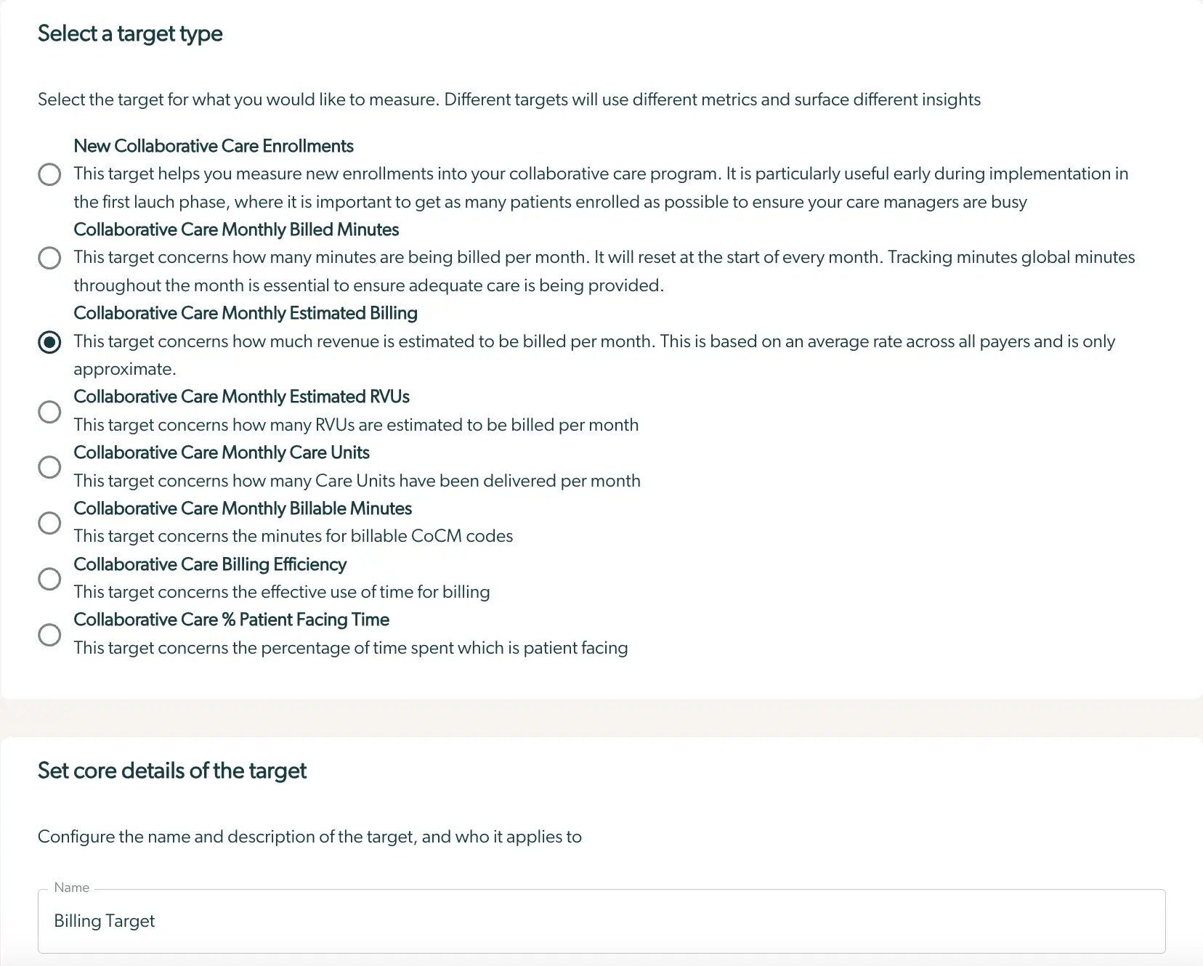The width and height of the screenshot is (1203, 966).
Task: Select Collaborative Care Monthly Estimated Billing option
Action: [49, 341]
